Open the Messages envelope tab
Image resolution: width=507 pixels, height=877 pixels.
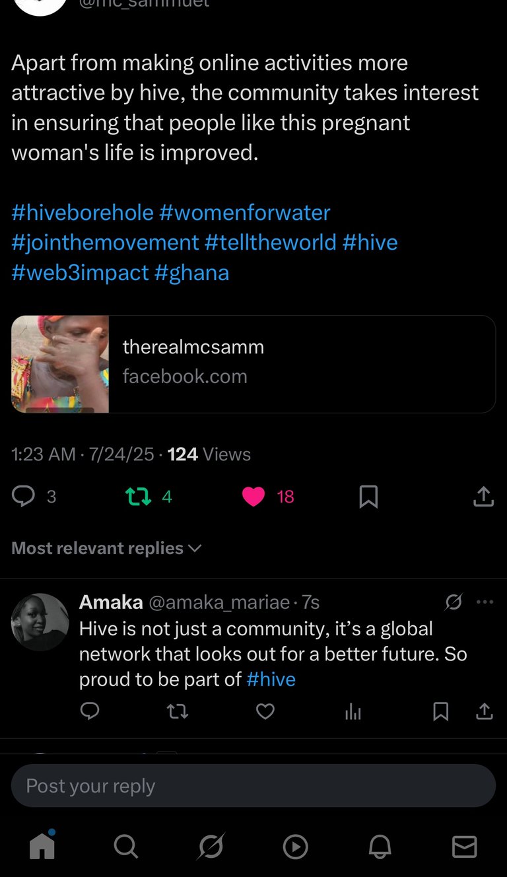464,846
